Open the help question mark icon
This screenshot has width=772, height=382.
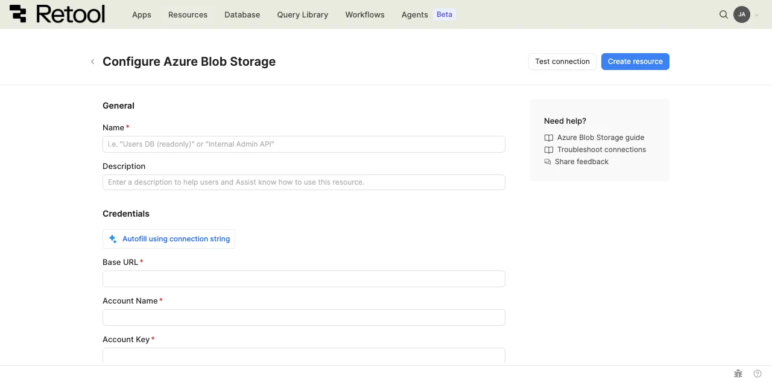758,374
